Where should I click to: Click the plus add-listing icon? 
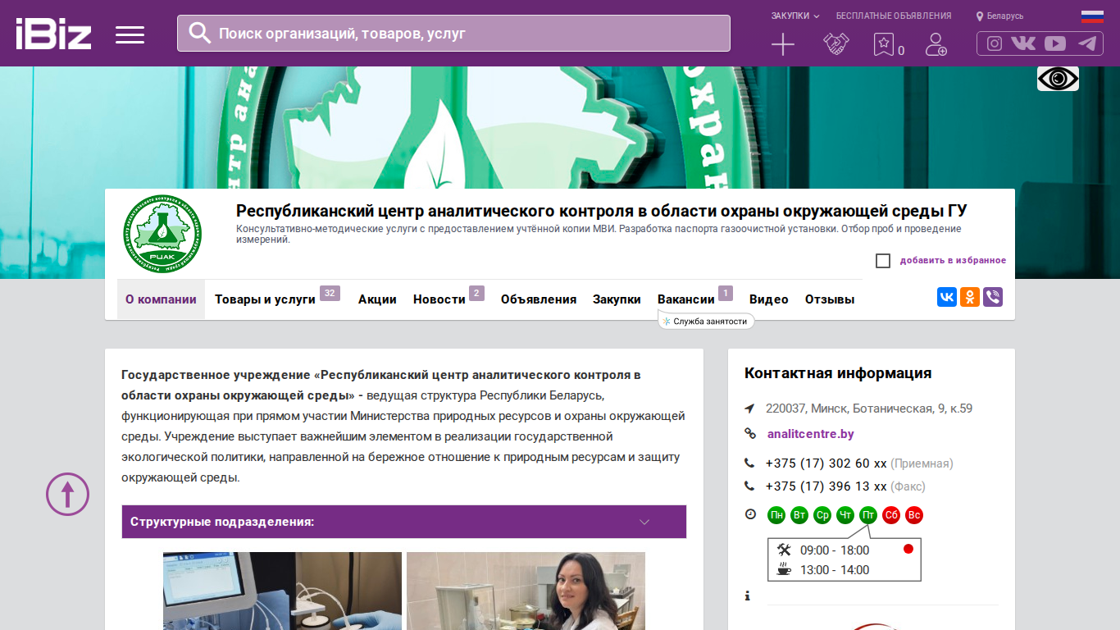(783, 44)
